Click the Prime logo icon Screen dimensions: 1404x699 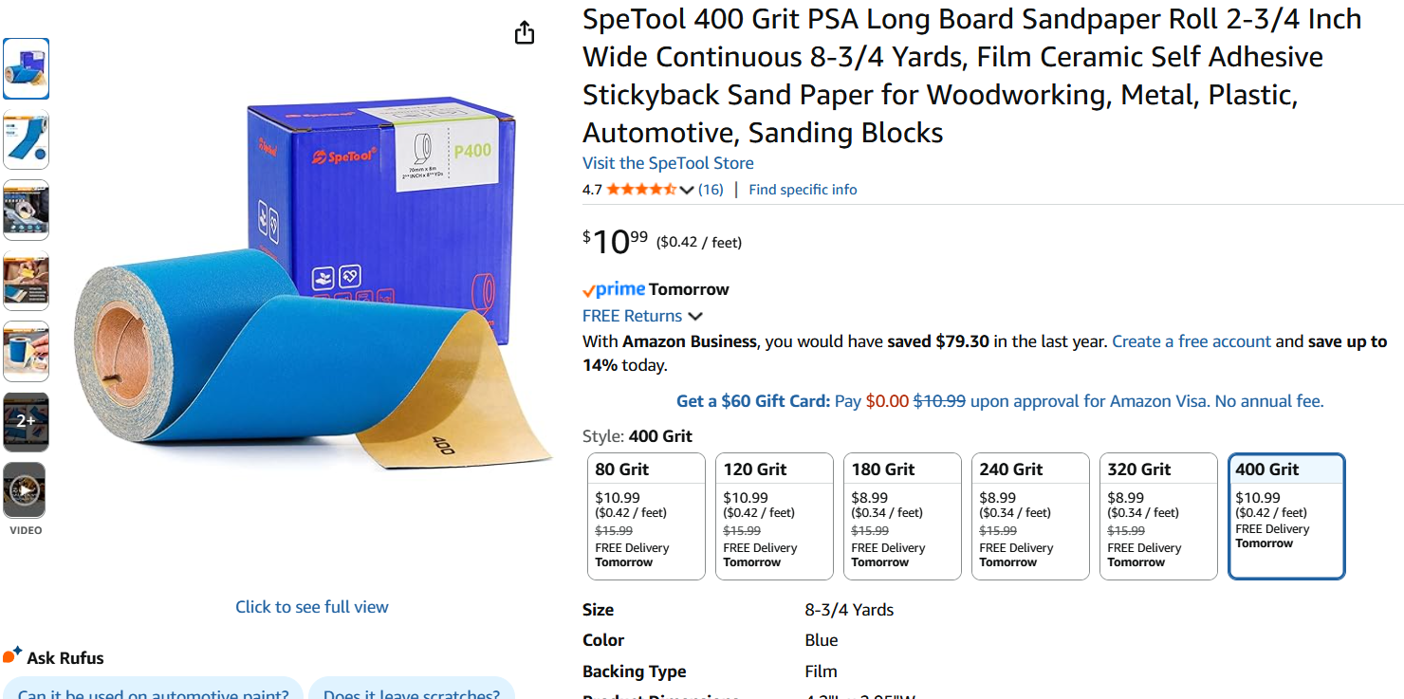[x=614, y=289]
